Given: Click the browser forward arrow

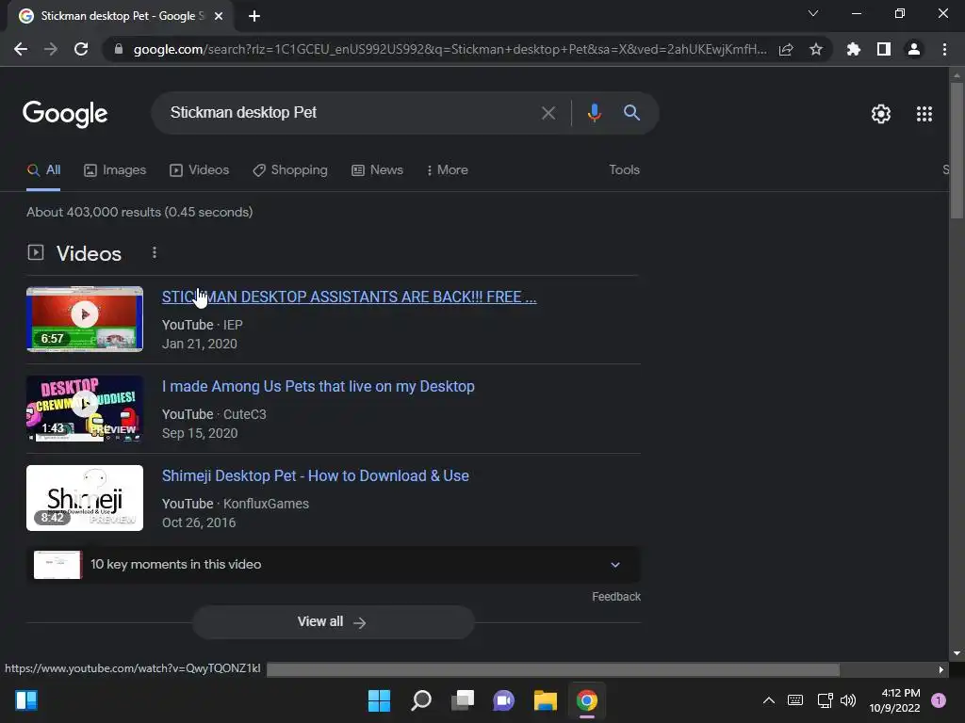Looking at the screenshot, I should [x=51, y=49].
